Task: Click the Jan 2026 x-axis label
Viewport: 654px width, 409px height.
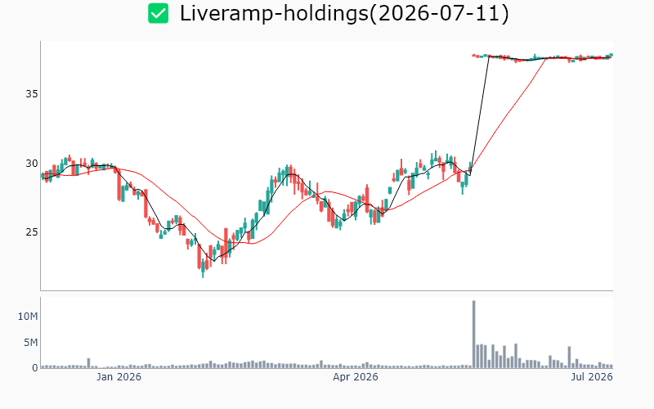Action: [x=119, y=377]
